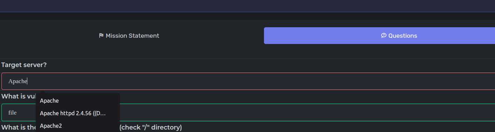Switch to the Mission Statement tab
495x132 pixels.
tap(129, 36)
